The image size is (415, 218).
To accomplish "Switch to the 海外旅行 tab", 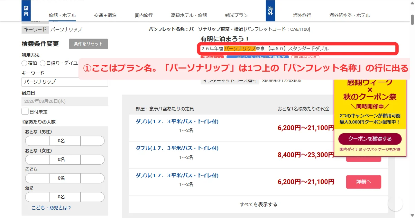I will (302, 15).
